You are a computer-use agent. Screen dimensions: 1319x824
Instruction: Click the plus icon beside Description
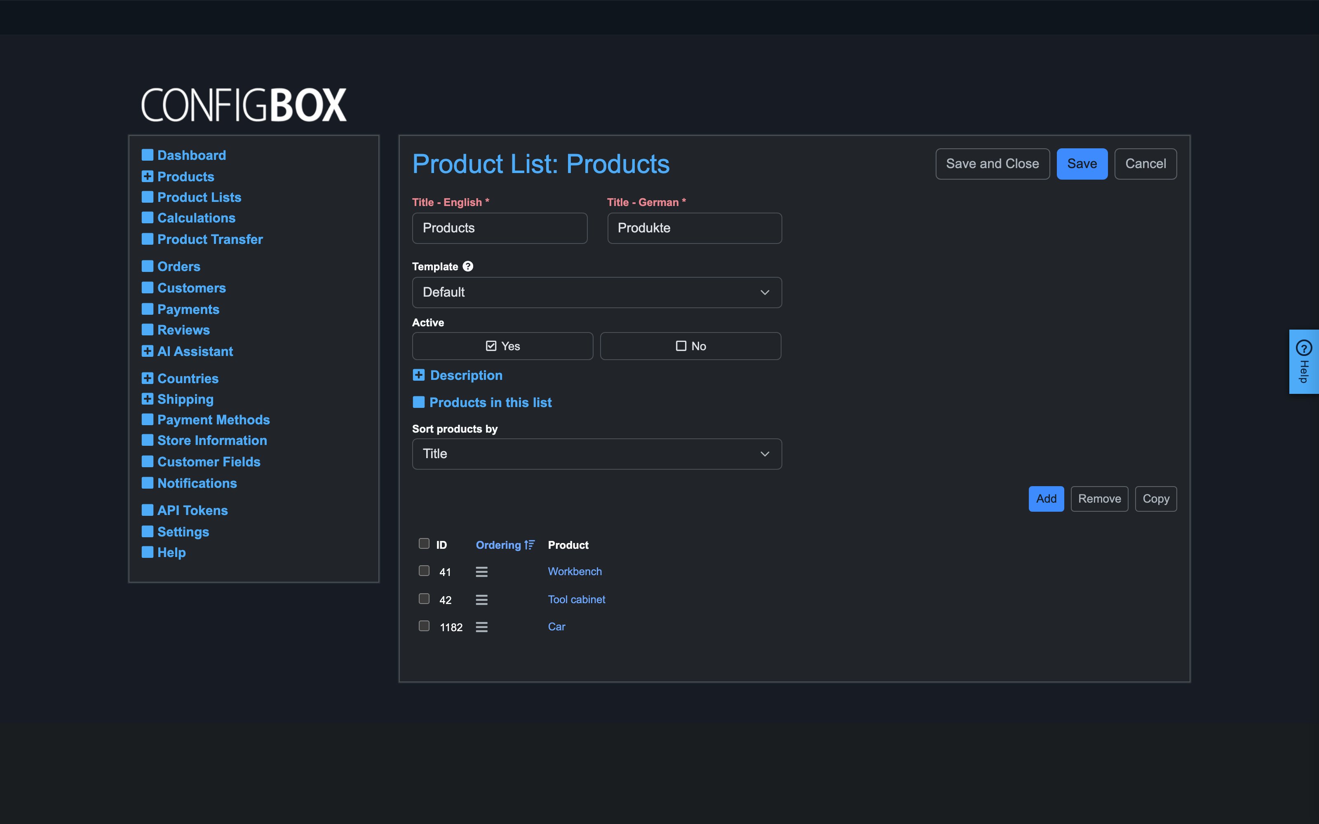pyautogui.click(x=419, y=375)
